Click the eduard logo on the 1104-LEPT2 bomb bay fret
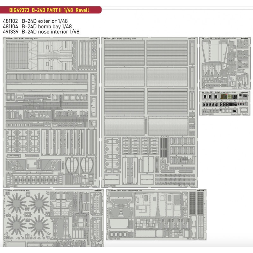 pos(93,39)
